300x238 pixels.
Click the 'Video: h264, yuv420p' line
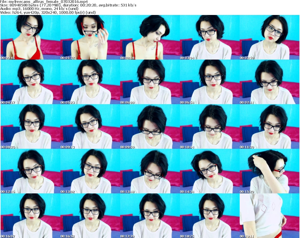(48, 12)
